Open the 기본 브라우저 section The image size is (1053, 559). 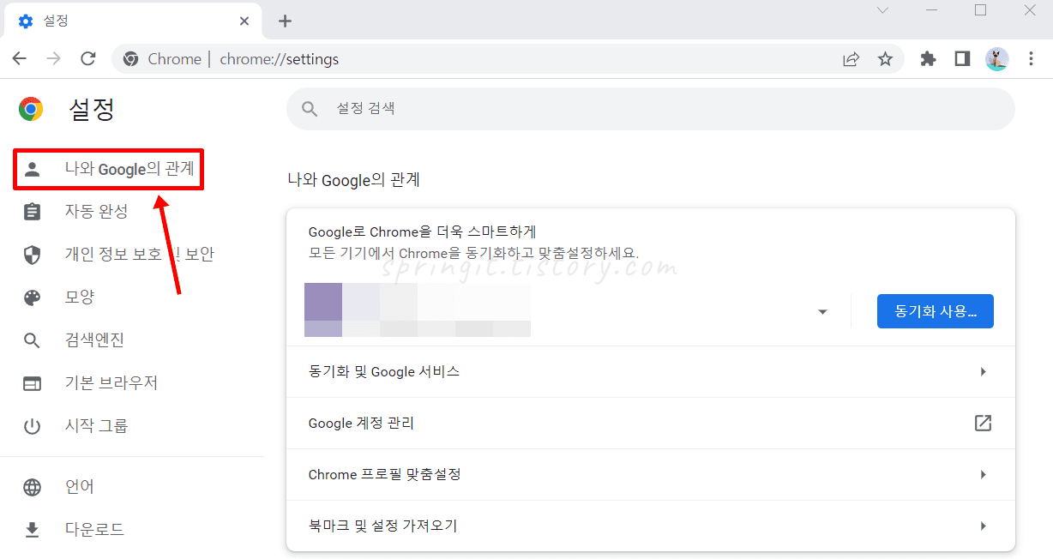[111, 383]
